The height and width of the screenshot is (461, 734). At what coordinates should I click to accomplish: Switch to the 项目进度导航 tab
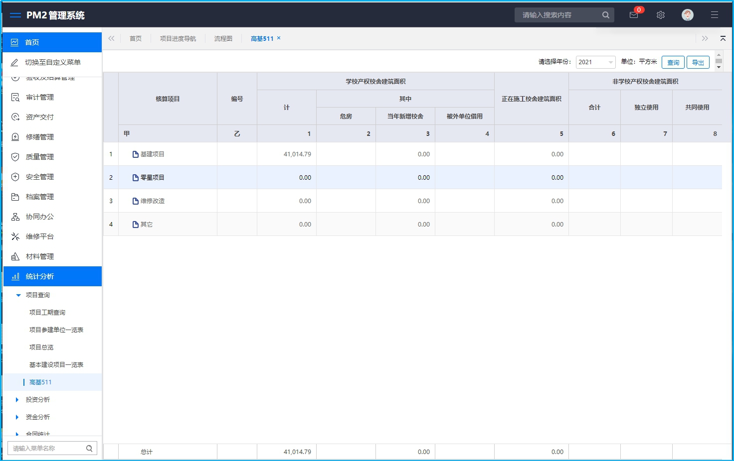coord(178,39)
